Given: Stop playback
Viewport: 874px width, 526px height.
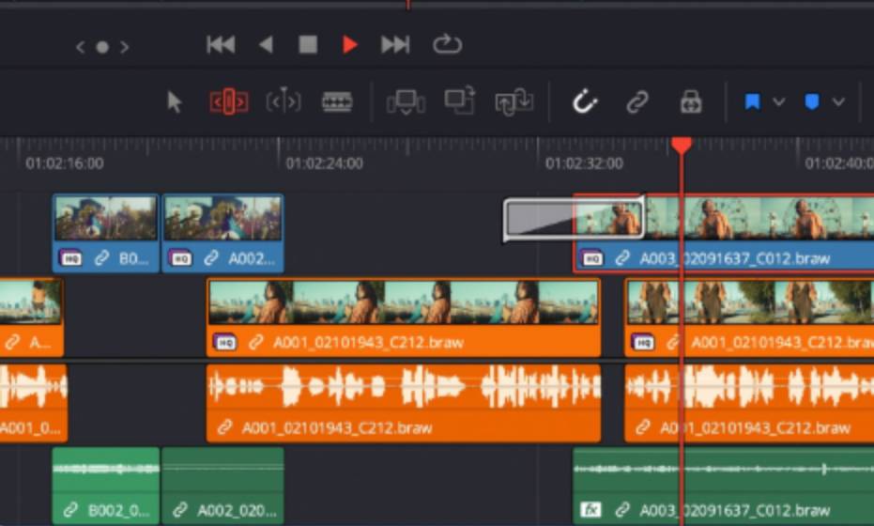Looking at the screenshot, I should coord(308,45).
